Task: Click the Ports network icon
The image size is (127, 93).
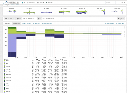Action: [x=38, y=3]
